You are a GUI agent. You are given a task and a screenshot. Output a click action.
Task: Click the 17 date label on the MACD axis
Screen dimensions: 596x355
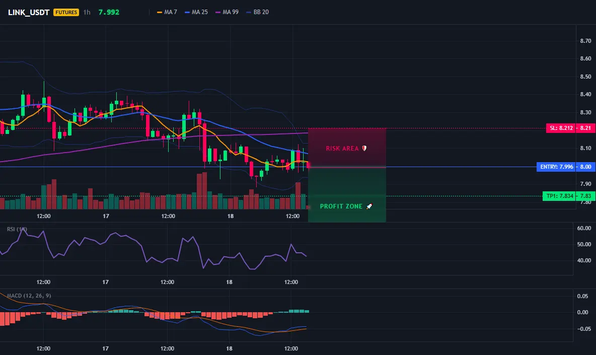click(105, 348)
